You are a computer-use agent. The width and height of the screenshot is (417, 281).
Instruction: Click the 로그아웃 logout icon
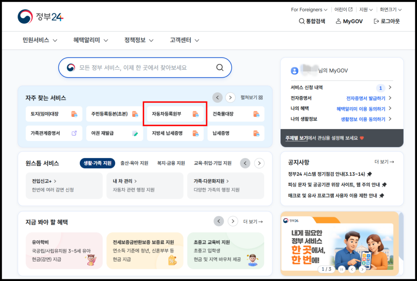point(375,21)
